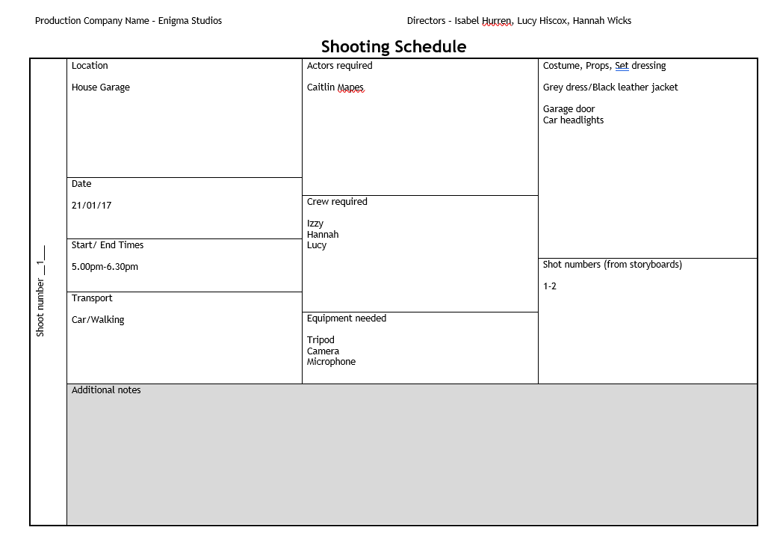Image resolution: width=771 pixels, height=542 pixels.
Task: Click the "Garage door" prop entry
Action: 569,108
